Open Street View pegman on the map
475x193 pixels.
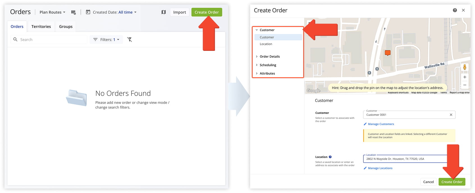coord(465,67)
